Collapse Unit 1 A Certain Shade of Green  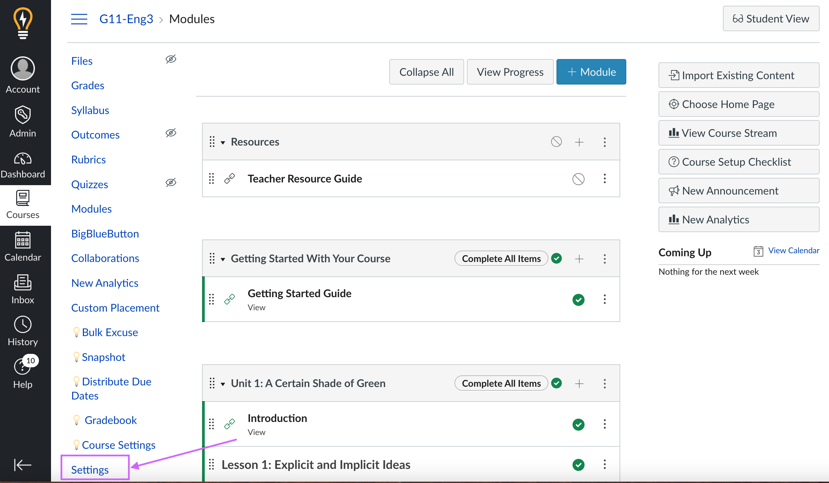(x=223, y=383)
